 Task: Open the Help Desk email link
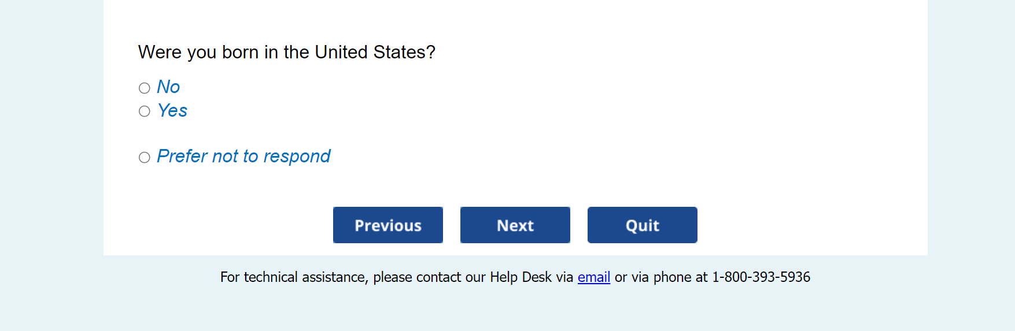[594, 277]
